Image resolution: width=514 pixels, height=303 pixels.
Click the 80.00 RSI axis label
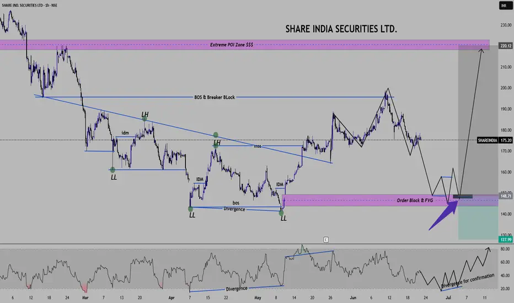pyautogui.click(x=505, y=249)
